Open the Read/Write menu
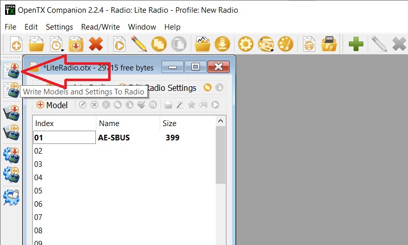This screenshot has height=245, width=408. point(100,27)
